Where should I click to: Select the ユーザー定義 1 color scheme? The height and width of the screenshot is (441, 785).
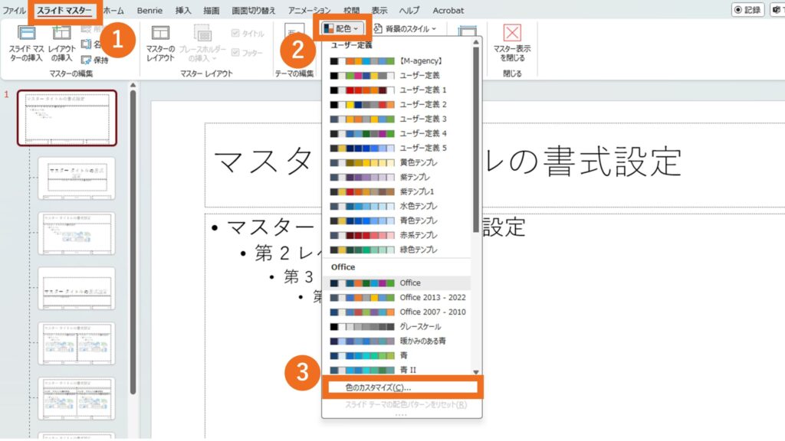click(x=397, y=90)
